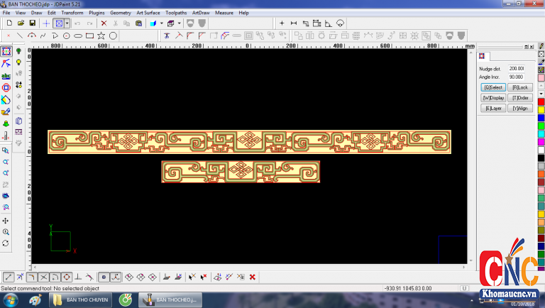This screenshot has height=308, width=545.
Task: Open the blue cube render dropdown arrow
Action: pos(161,23)
